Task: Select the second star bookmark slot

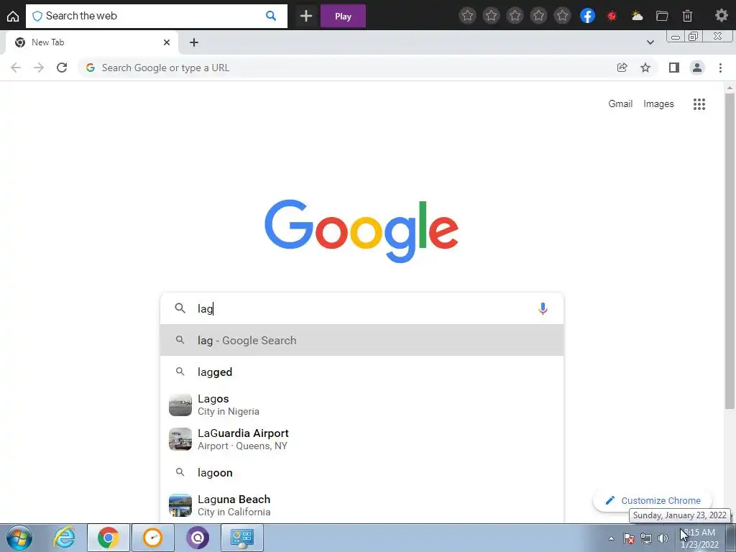Action: click(x=491, y=16)
